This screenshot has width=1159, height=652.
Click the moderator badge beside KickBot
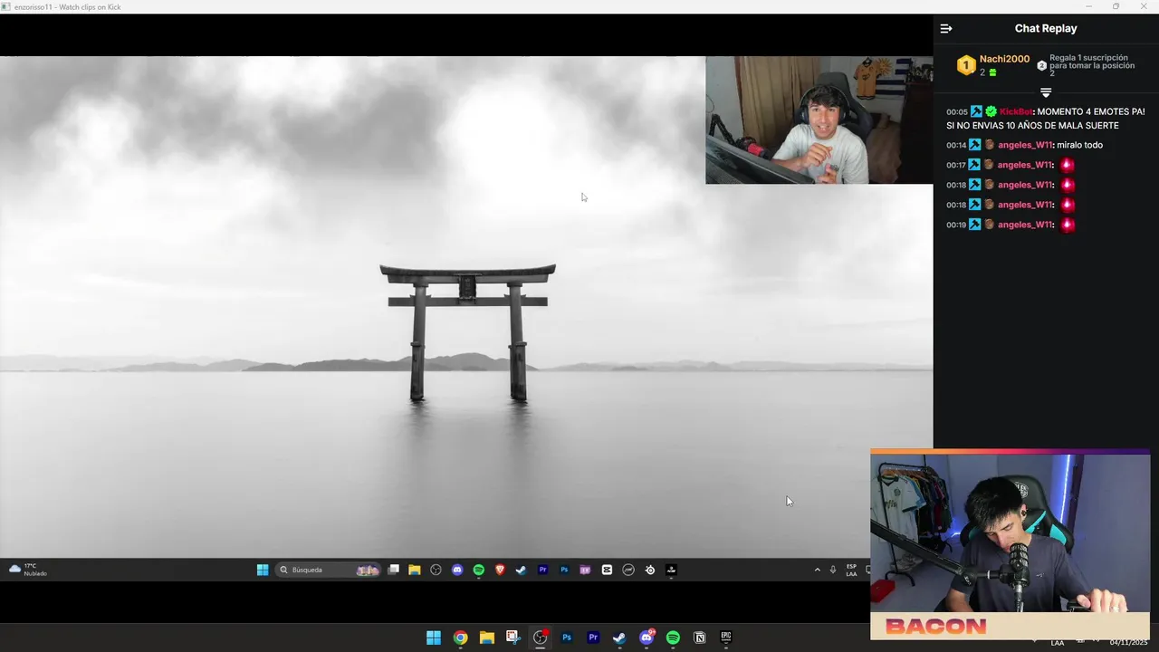[x=976, y=111]
